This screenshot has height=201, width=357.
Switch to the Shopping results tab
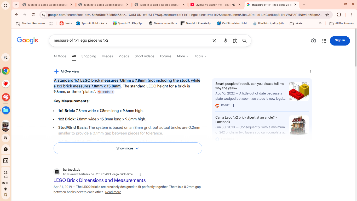tap(89, 56)
